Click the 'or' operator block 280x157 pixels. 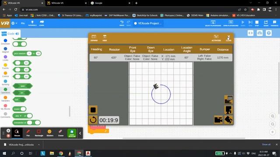tap(22, 93)
